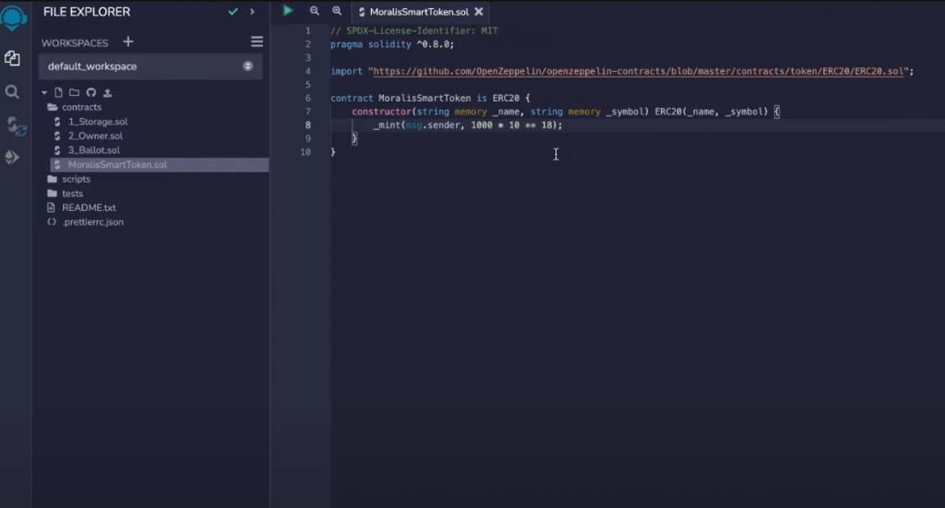Open the workspaces hamburger menu
The width and height of the screenshot is (945, 508).
pos(257,41)
